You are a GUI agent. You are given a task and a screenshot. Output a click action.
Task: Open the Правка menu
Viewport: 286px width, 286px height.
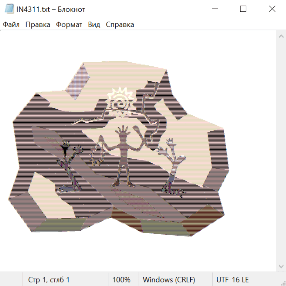tap(38, 25)
